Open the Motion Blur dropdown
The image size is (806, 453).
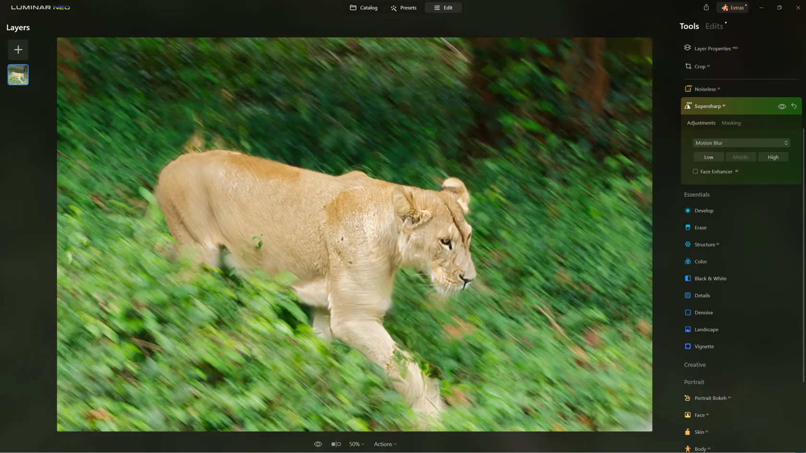coord(741,143)
